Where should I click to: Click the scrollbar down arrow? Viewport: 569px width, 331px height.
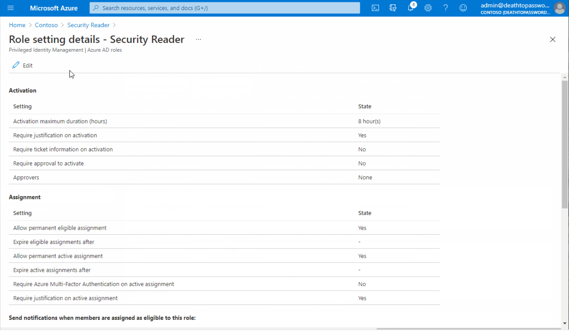point(564,323)
